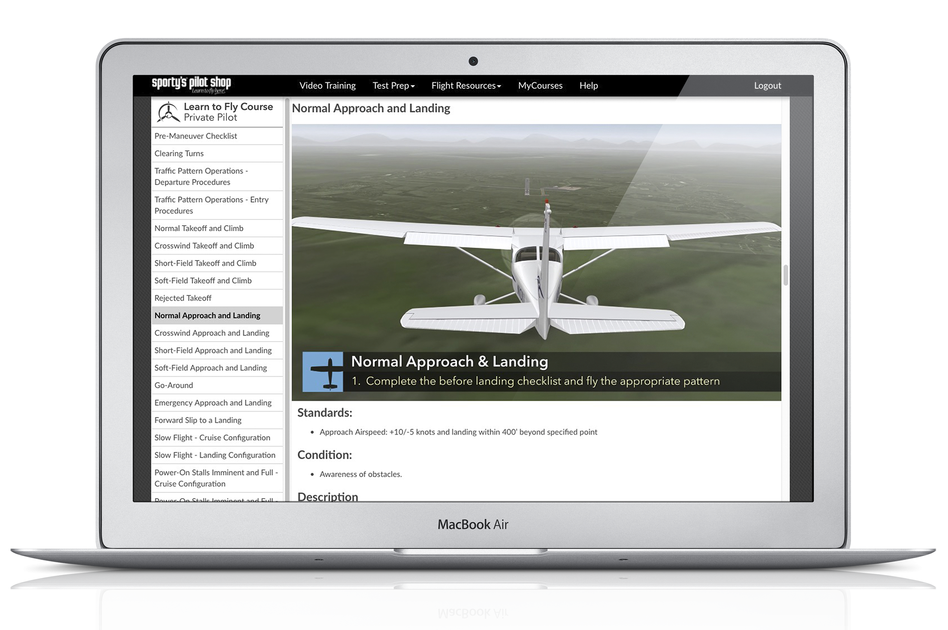The image size is (948, 630).
Task: Open the Rejected Takeoff lesson
Action: pos(183,298)
